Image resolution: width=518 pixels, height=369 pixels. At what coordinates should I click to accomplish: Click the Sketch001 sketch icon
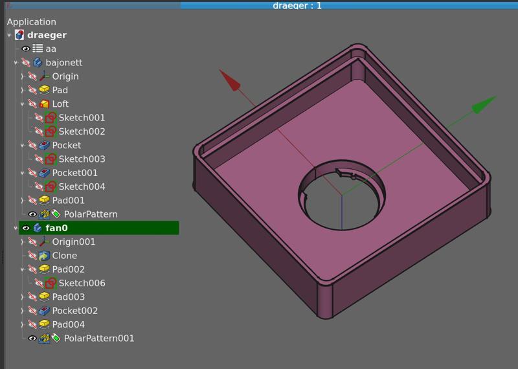[51, 118]
